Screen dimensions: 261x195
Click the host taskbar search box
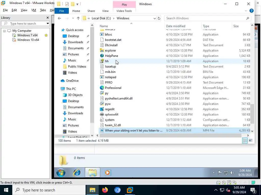(49, 190)
